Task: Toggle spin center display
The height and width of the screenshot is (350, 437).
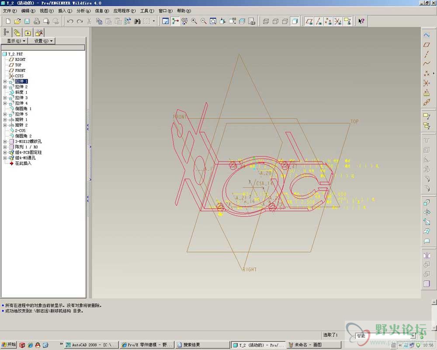Action: (x=175, y=21)
